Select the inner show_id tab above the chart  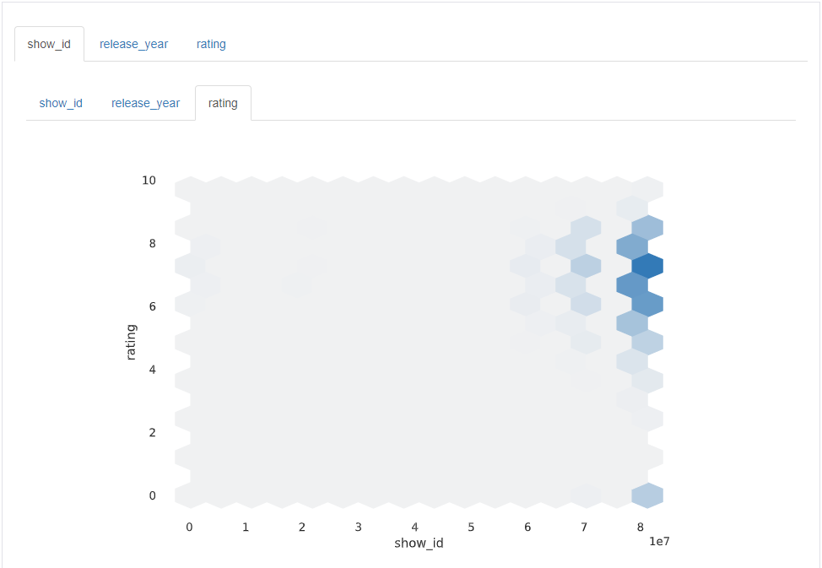coord(61,103)
